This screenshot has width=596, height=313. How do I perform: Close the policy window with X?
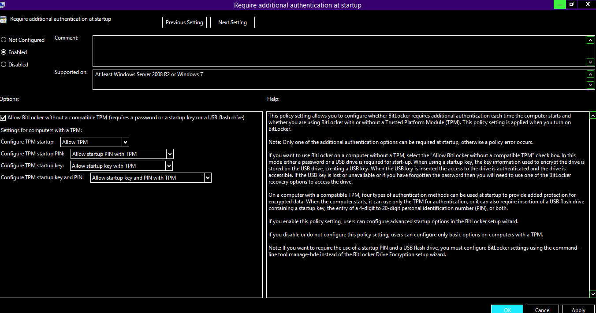coord(587,4)
